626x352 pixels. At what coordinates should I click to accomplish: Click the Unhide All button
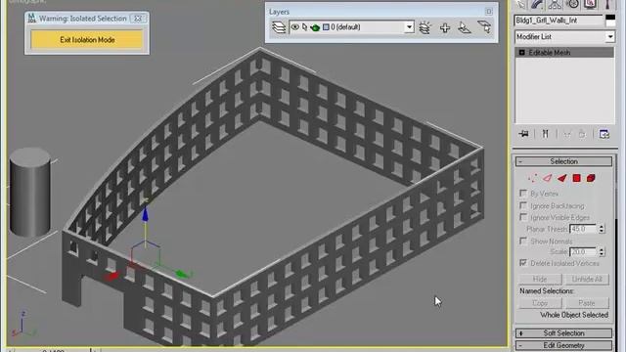[587, 279]
